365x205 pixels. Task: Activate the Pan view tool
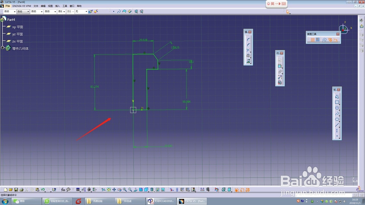[114, 190]
